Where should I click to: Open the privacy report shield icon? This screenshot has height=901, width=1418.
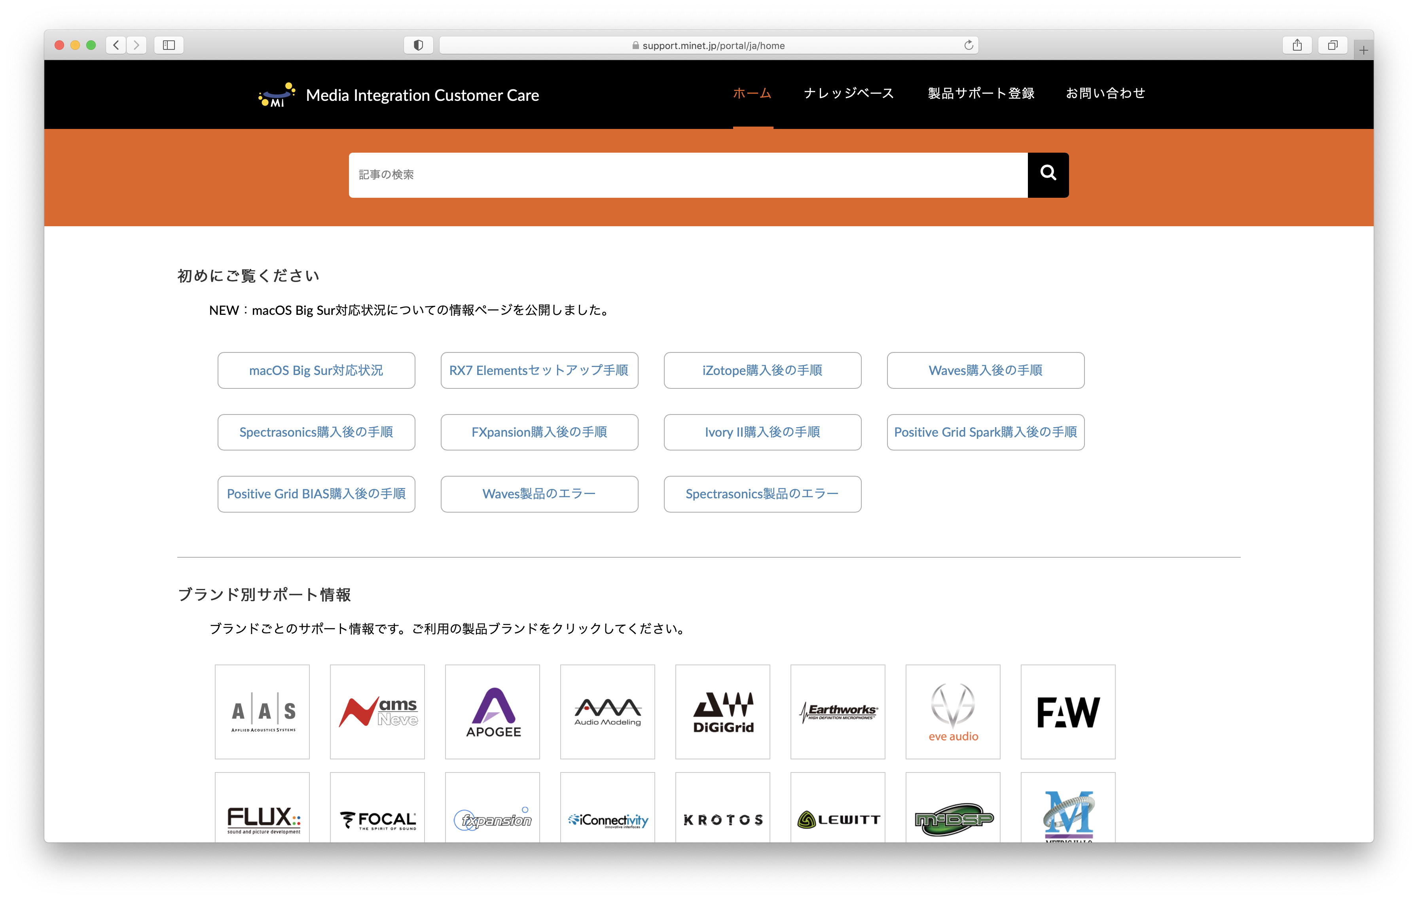(x=418, y=45)
